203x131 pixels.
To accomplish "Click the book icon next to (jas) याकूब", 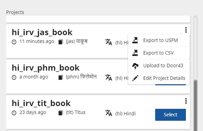I will click(x=60, y=42).
